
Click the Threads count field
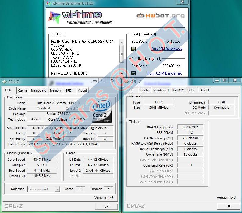(109, 189)
